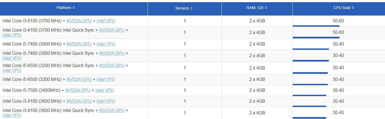The image size is (385, 119).
Task: Select the Servers column header label
Action: pos(182,8)
